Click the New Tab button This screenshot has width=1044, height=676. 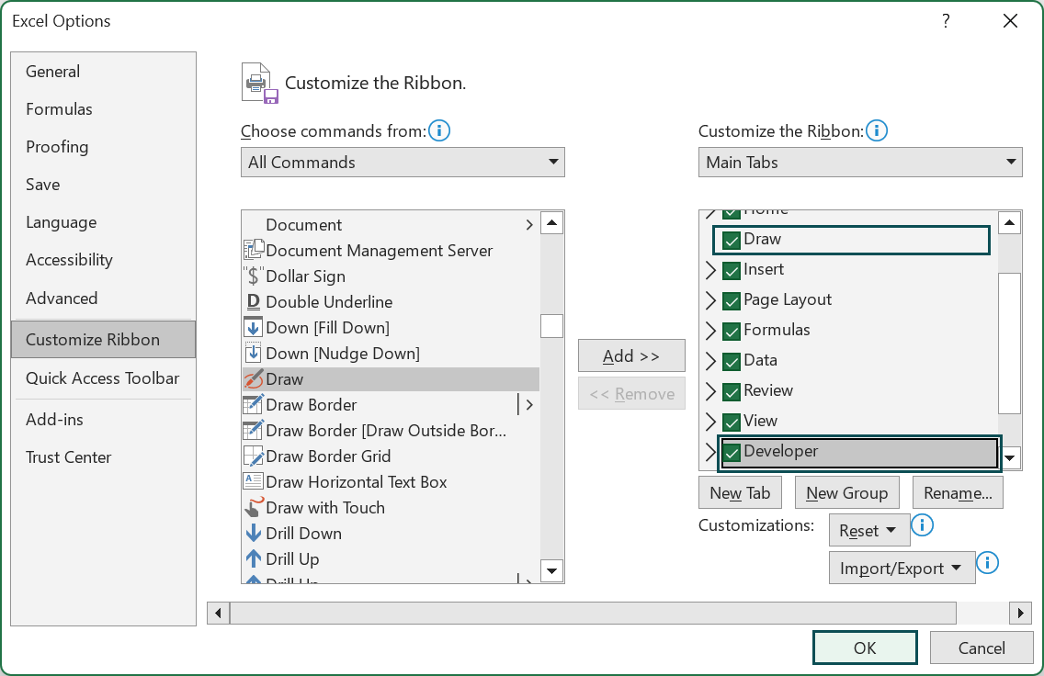pos(741,493)
